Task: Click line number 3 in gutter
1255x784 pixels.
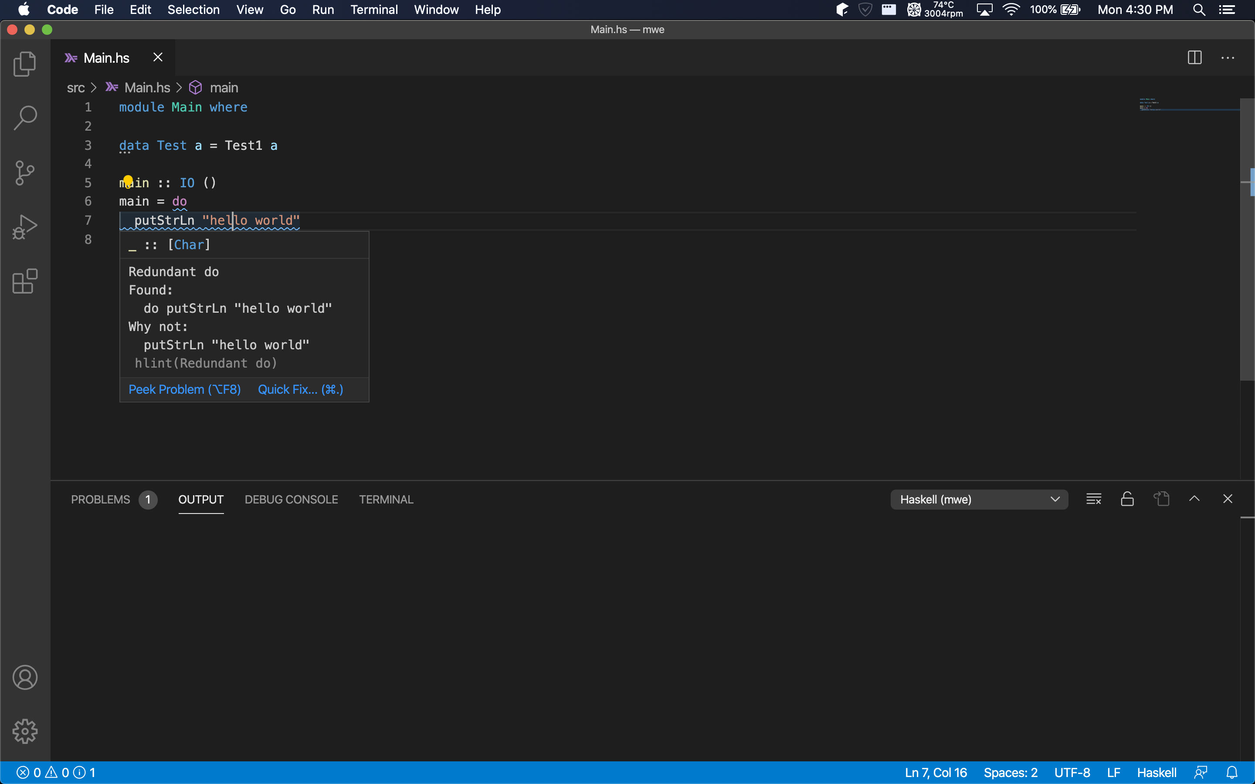Action: [88, 145]
